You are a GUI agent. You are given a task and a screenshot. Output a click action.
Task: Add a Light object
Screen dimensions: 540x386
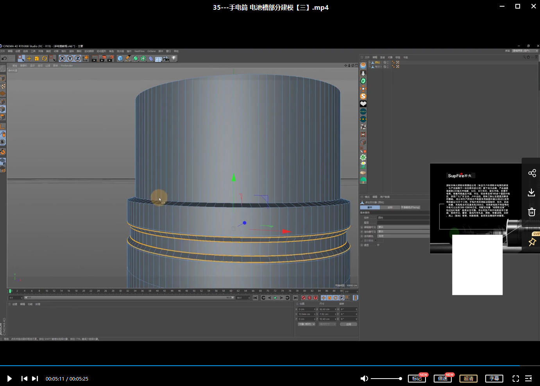pyautogui.click(x=174, y=59)
